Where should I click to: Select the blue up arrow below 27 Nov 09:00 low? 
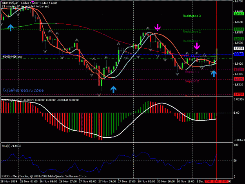pos(113,89)
